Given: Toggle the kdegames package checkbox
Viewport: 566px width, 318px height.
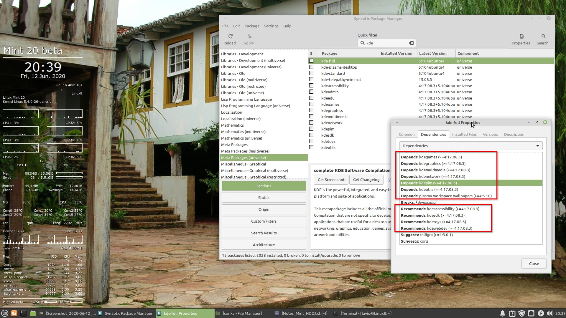Looking at the screenshot, I should (311, 104).
